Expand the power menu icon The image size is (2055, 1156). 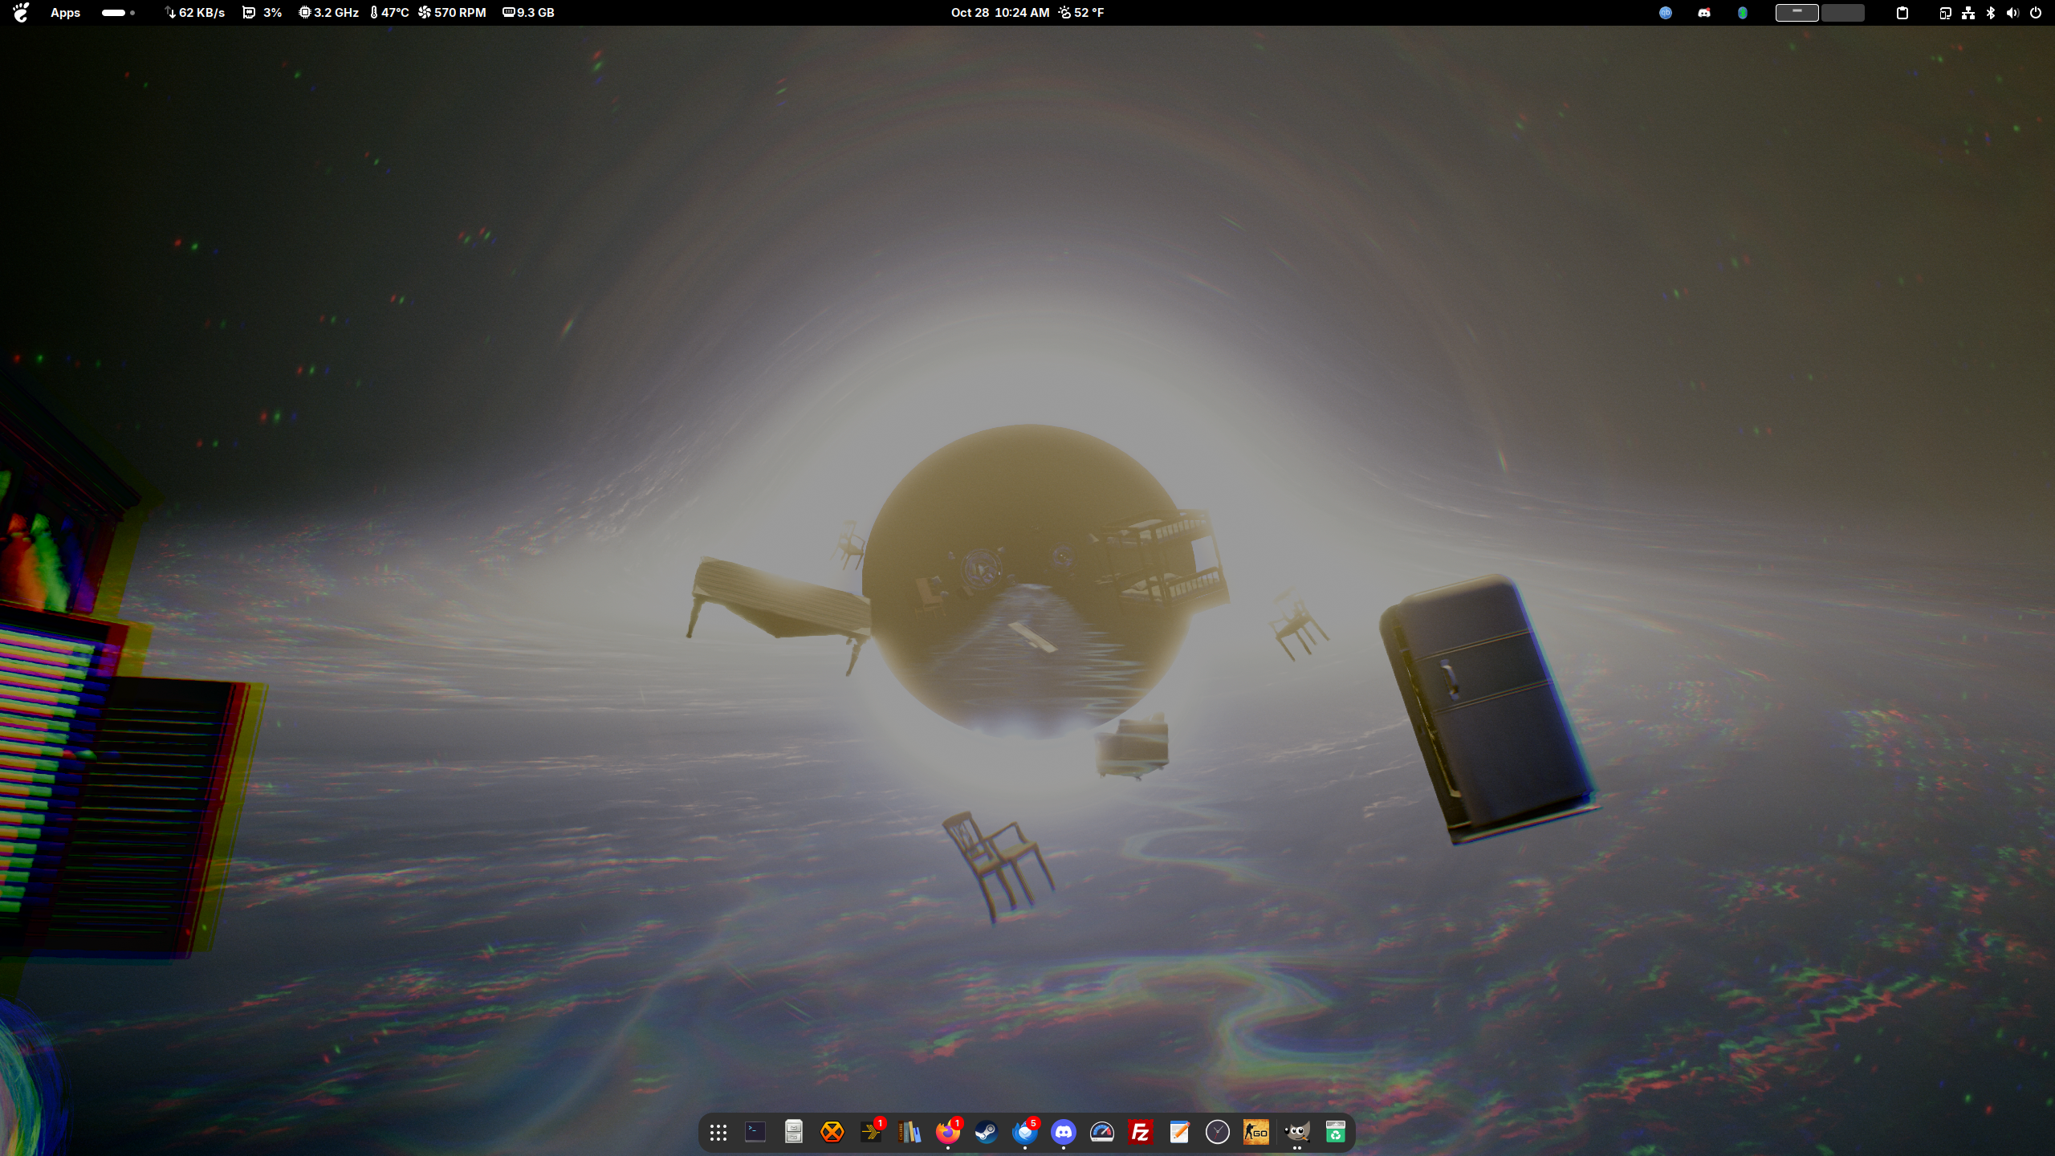click(x=2035, y=13)
